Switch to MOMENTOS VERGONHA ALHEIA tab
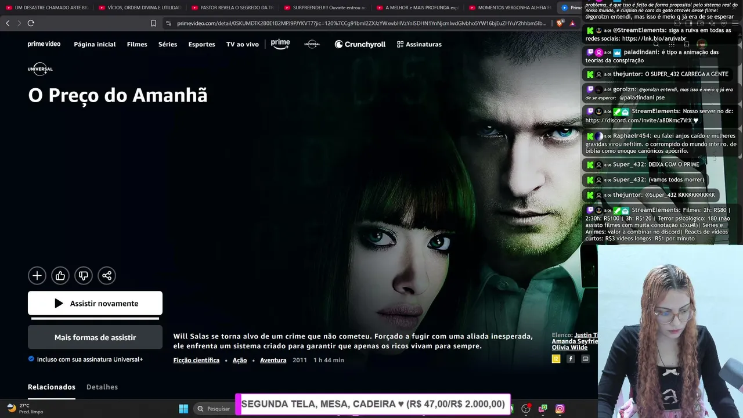Viewport: 743px width, 418px height. (x=510, y=8)
